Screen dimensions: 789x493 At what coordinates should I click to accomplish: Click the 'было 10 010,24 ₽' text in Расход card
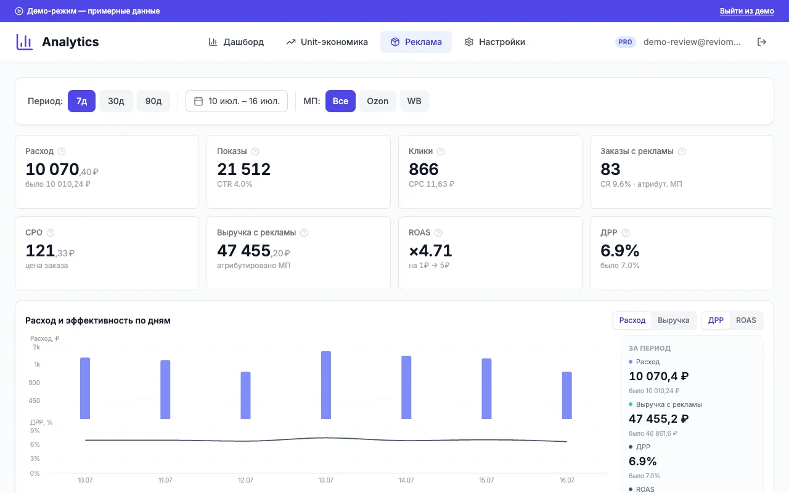tap(58, 184)
